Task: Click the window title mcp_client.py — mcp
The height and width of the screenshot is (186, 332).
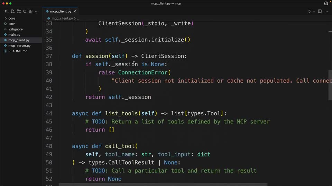Action: (x=166, y=3)
